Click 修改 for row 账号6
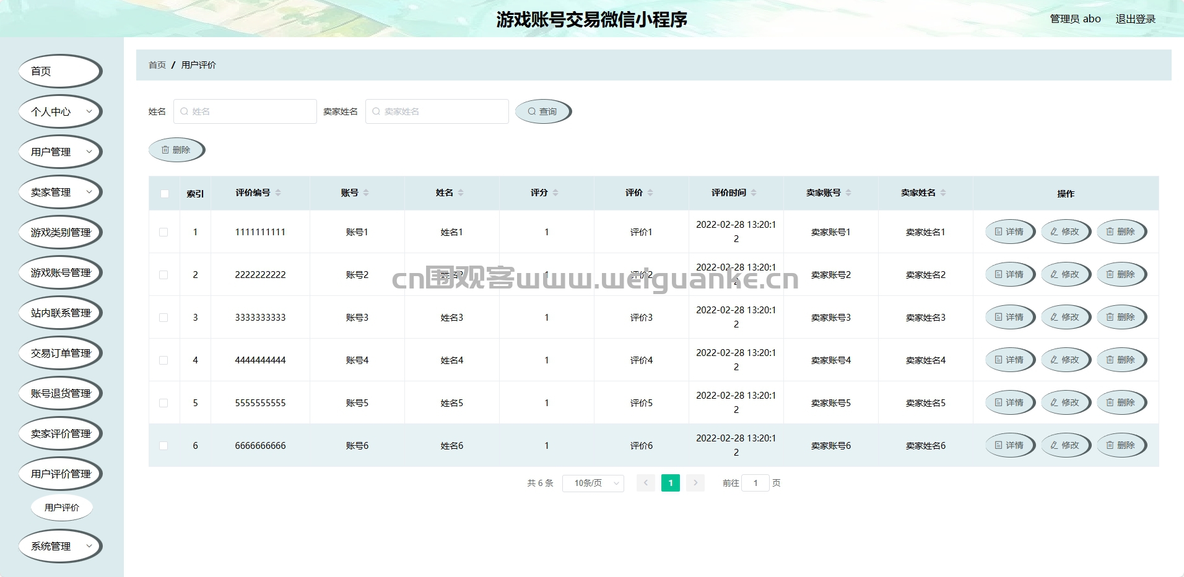The height and width of the screenshot is (577, 1184). coord(1066,445)
